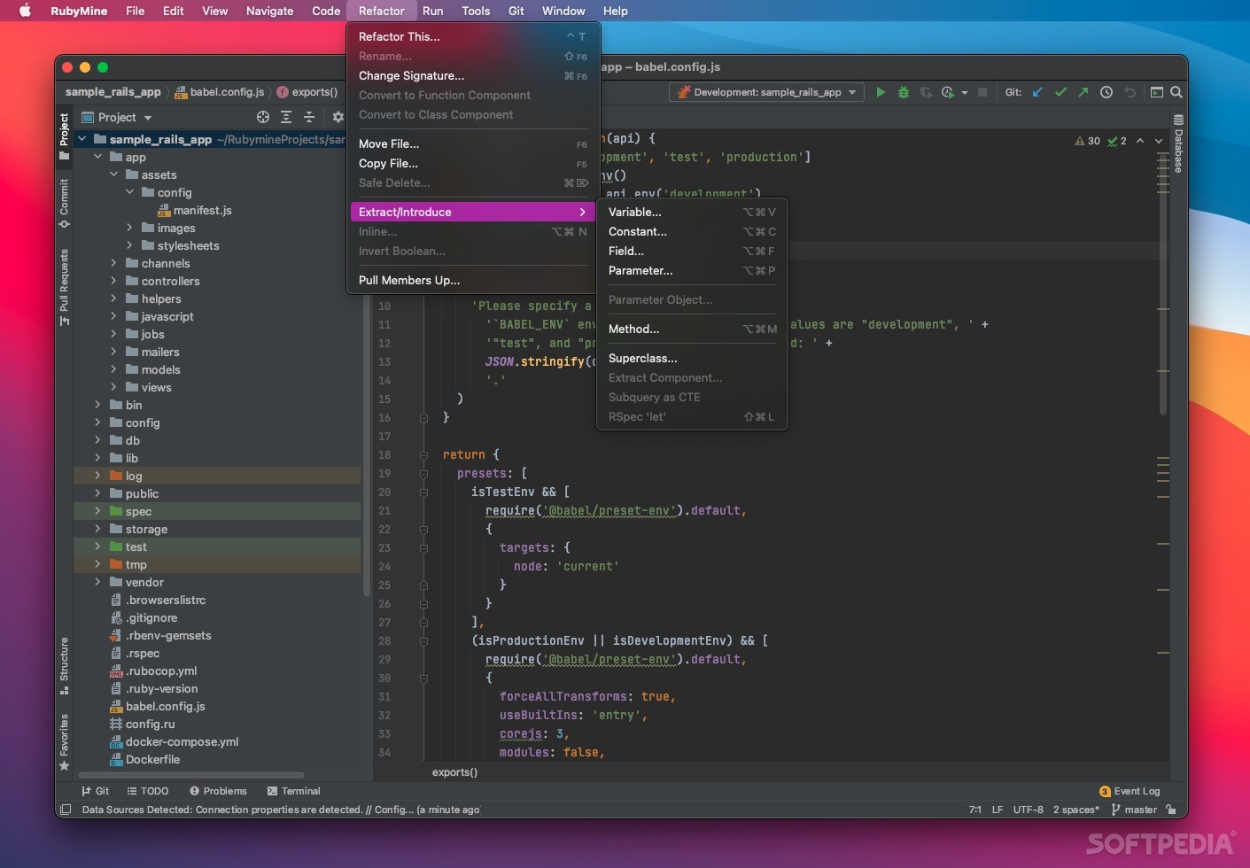This screenshot has height=868, width=1250.
Task: Open the Project view selector dropdown
Action: [117, 117]
